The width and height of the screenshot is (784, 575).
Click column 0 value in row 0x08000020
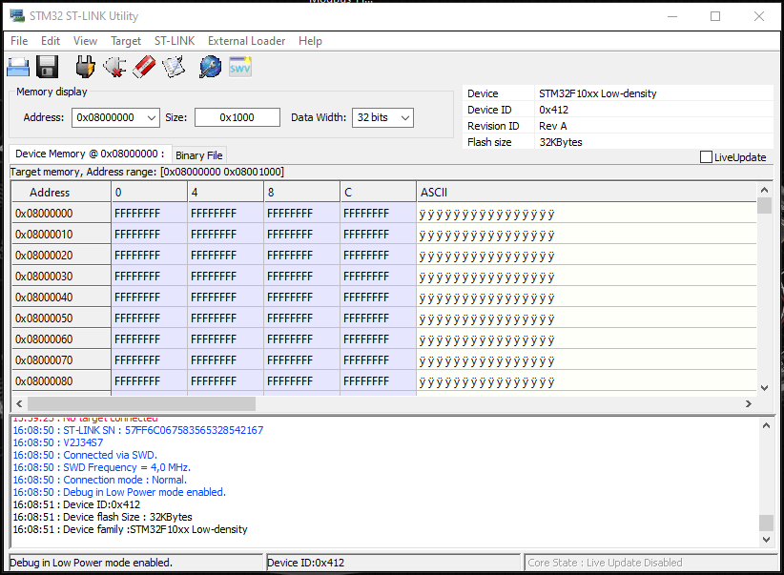pos(149,256)
